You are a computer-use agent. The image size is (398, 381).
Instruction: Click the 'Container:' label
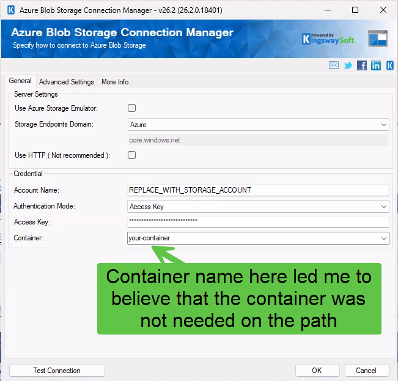28,238
